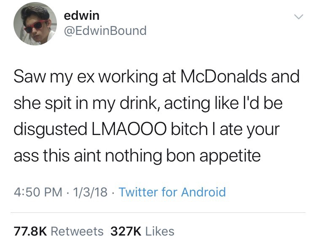Select the 327K like count number

click(x=126, y=231)
